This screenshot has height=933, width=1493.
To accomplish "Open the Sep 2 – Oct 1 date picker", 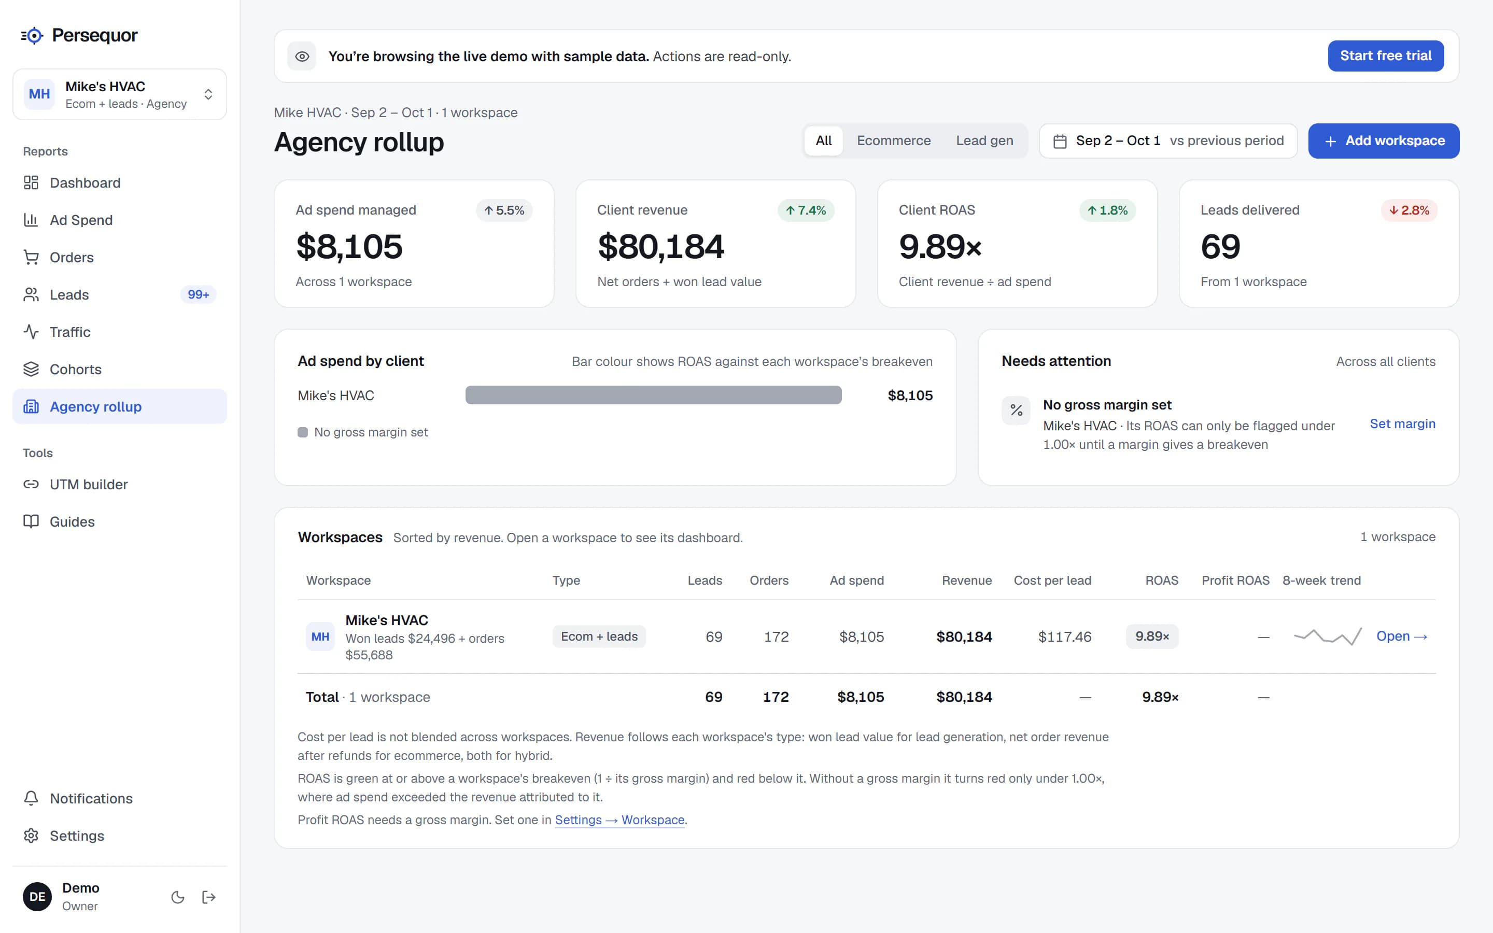I will point(1168,140).
